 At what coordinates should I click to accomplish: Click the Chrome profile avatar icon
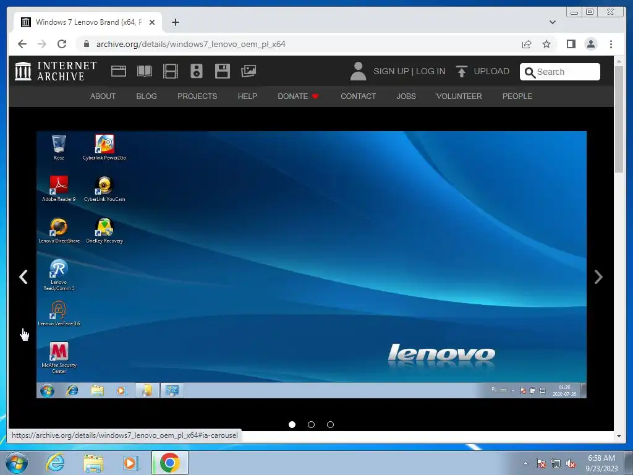[590, 44]
